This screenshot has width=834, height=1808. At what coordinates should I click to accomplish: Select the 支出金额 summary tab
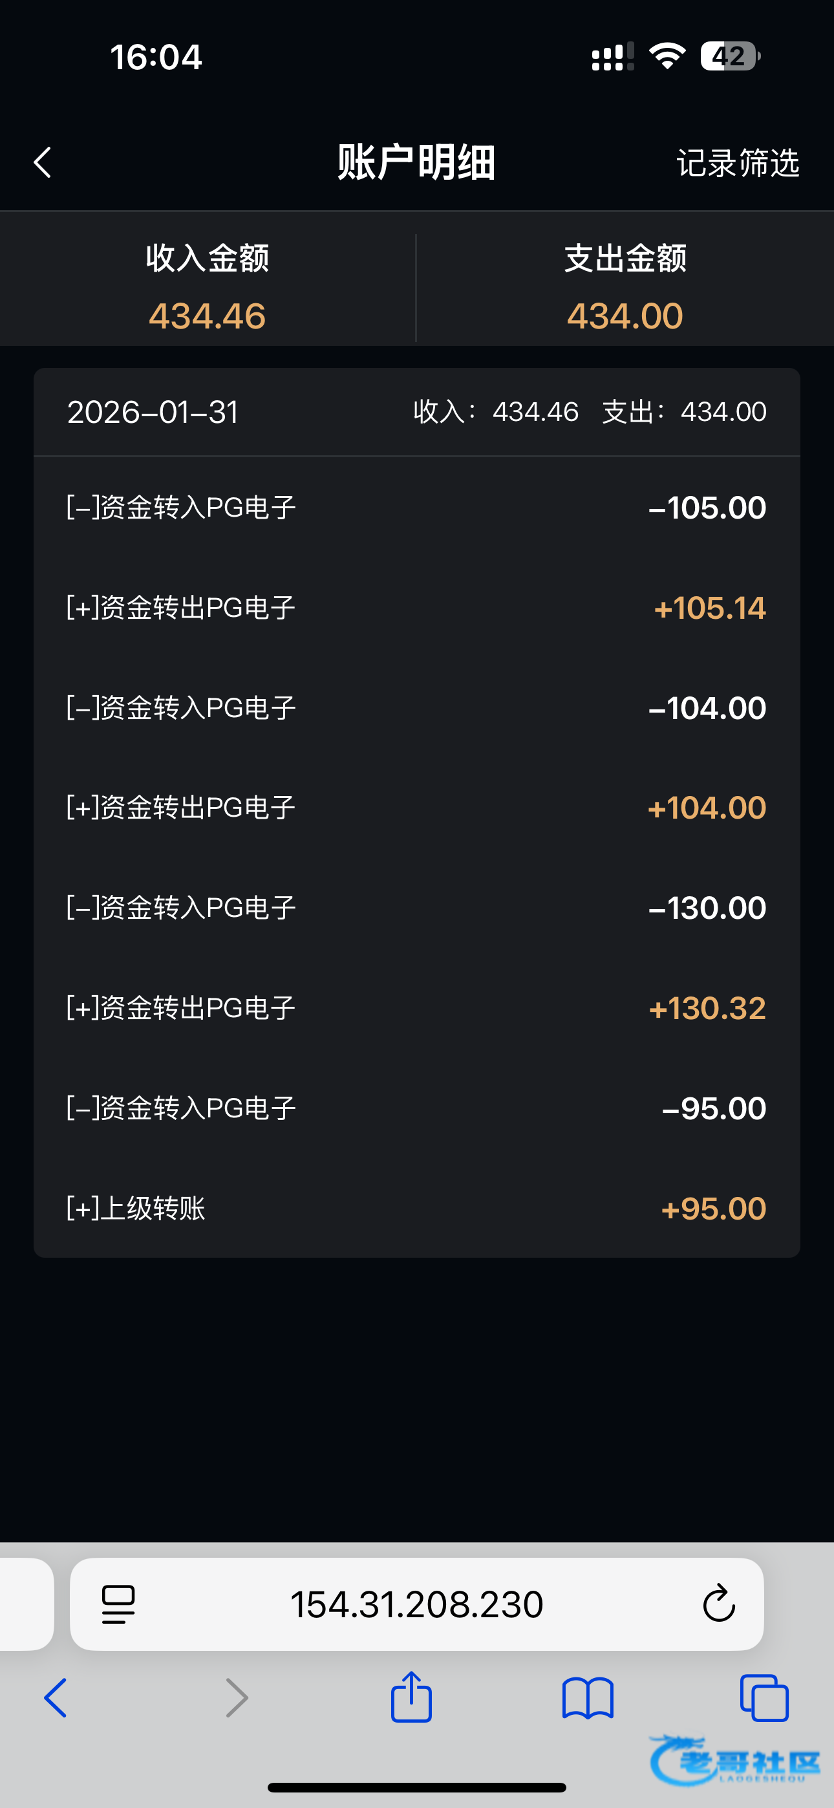pos(625,286)
